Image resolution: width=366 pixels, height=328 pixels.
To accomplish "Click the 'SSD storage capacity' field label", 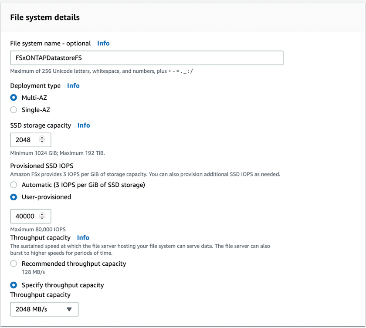I will coord(41,125).
